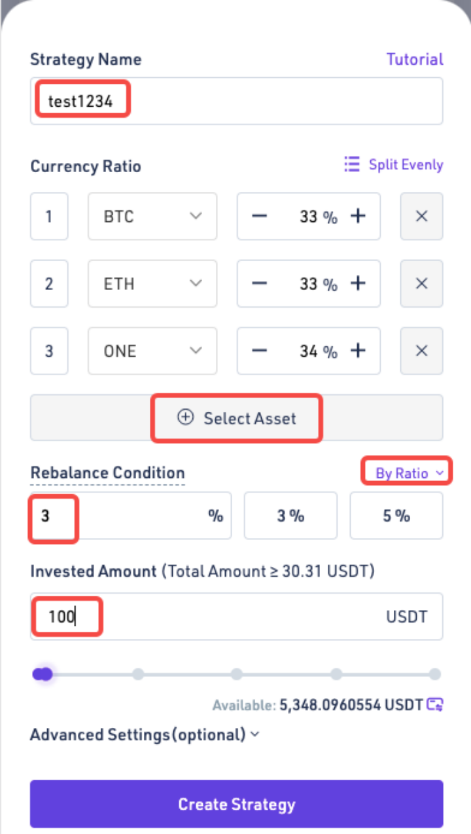Delete the ONE asset row
The image size is (471, 834).
[x=421, y=351]
